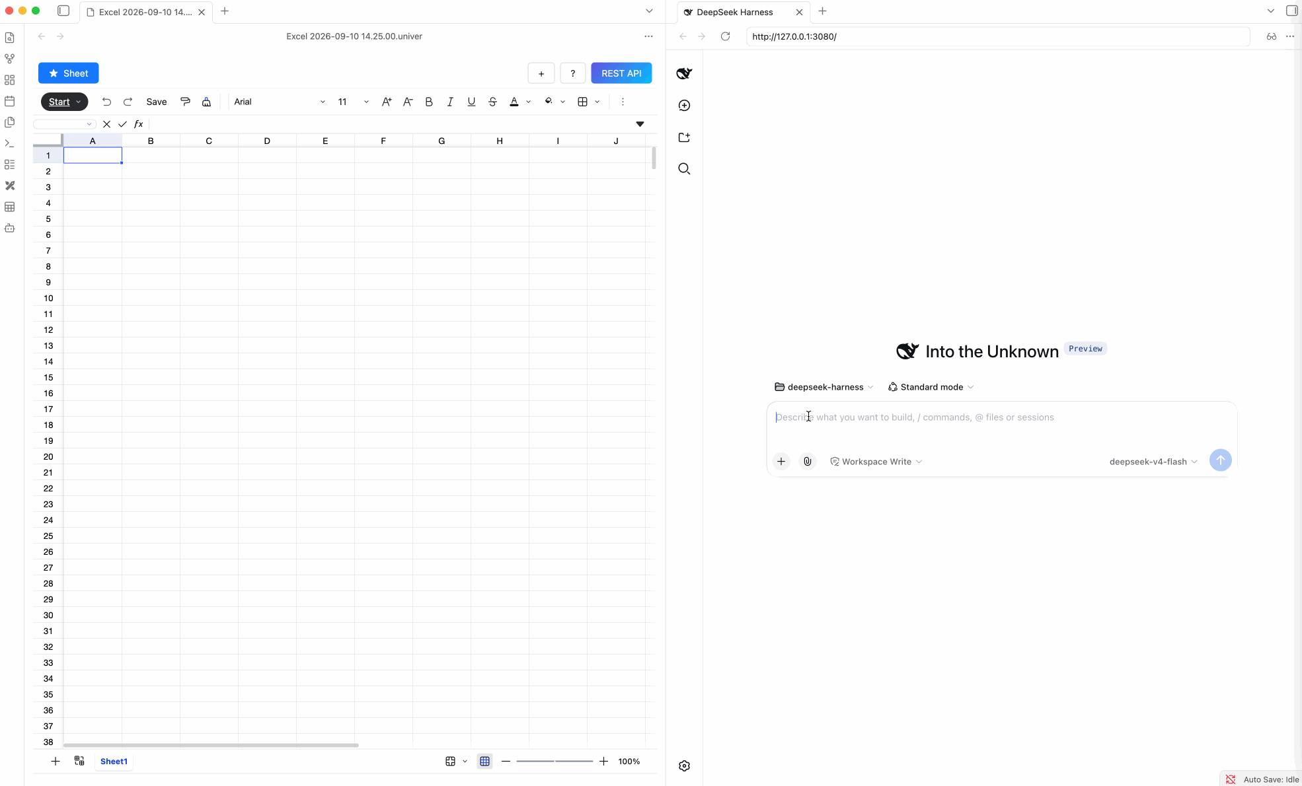
Task: Click the search magnifier in DeepSeek sidebar
Action: [x=684, y=169]
